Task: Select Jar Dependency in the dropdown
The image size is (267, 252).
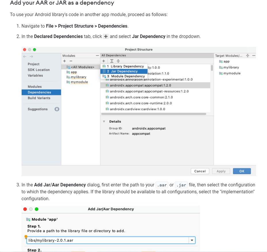Action: point(124,71)
